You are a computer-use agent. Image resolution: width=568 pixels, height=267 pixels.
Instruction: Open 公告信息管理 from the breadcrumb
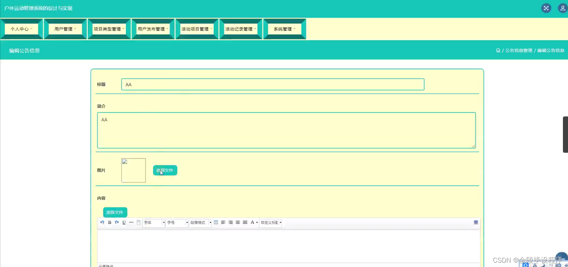520,50
